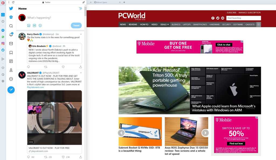Open History clock icon in Opera sidebar
The width and height of the screenshot is (276, 160).
click(3, 75)
